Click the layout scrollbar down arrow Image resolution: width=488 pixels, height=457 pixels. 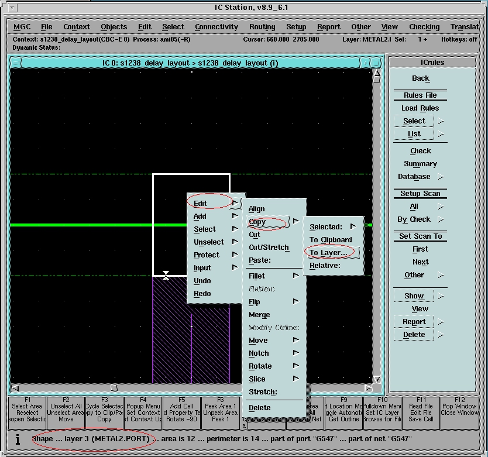click(x=377, y=379)
